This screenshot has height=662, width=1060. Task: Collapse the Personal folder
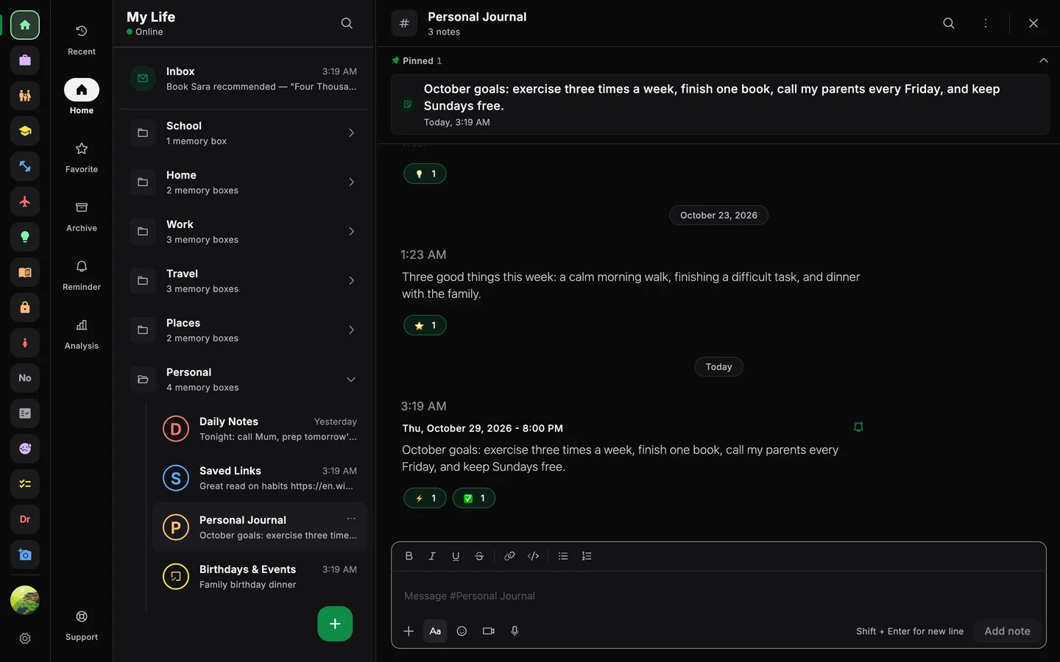pos(351,380)
